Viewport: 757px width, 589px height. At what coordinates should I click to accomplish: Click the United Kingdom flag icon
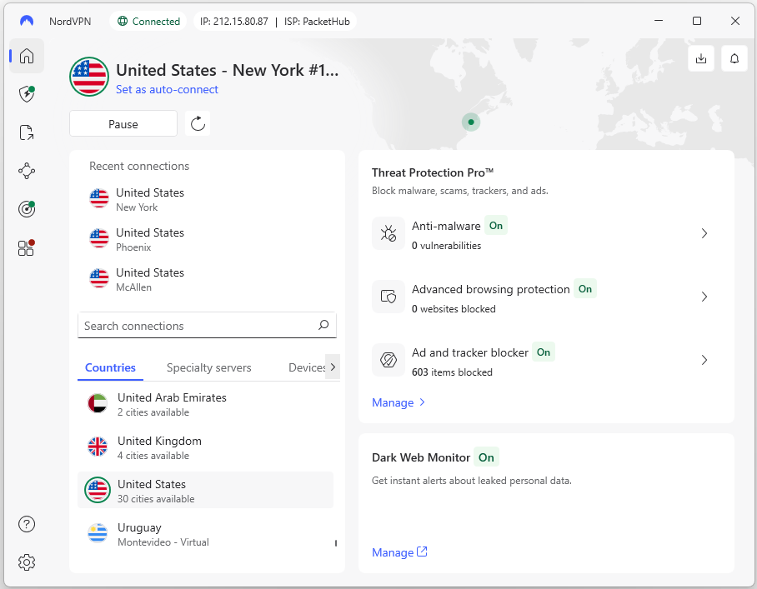pyautogui.click(x=98, y=447)
